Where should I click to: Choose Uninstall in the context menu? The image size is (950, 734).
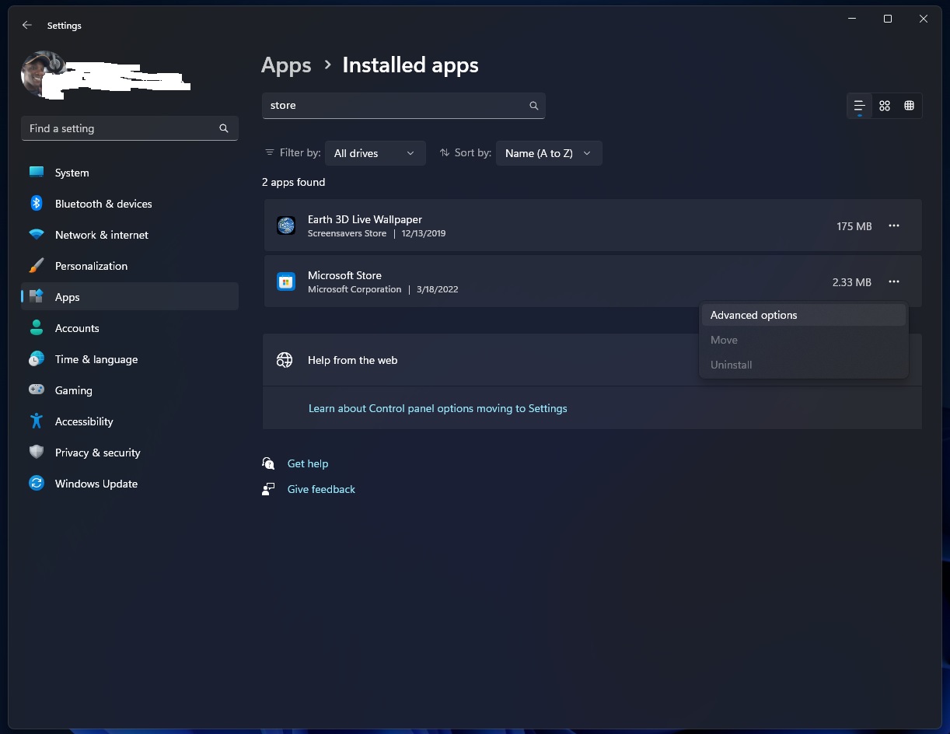coord(804,365)
